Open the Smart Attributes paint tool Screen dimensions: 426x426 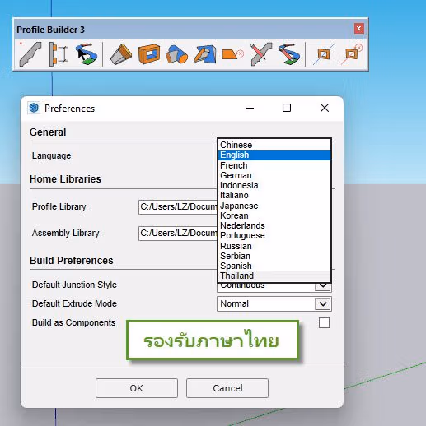click(205, 54)
